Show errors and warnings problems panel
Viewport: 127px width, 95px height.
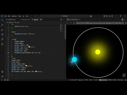7,80
